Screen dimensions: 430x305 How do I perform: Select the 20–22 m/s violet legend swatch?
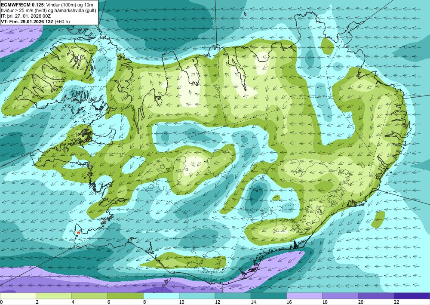tap(376, 296)
